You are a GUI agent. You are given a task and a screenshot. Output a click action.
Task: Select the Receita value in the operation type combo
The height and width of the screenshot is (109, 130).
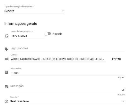[x=9, y=11]
